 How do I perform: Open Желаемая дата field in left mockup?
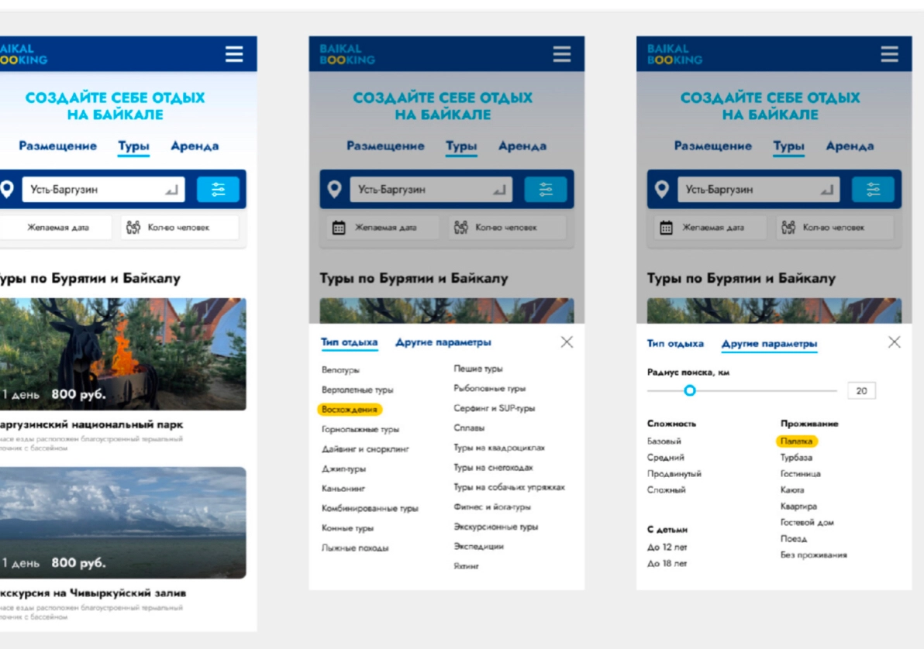pyautogui.click(x=55, y=228)
